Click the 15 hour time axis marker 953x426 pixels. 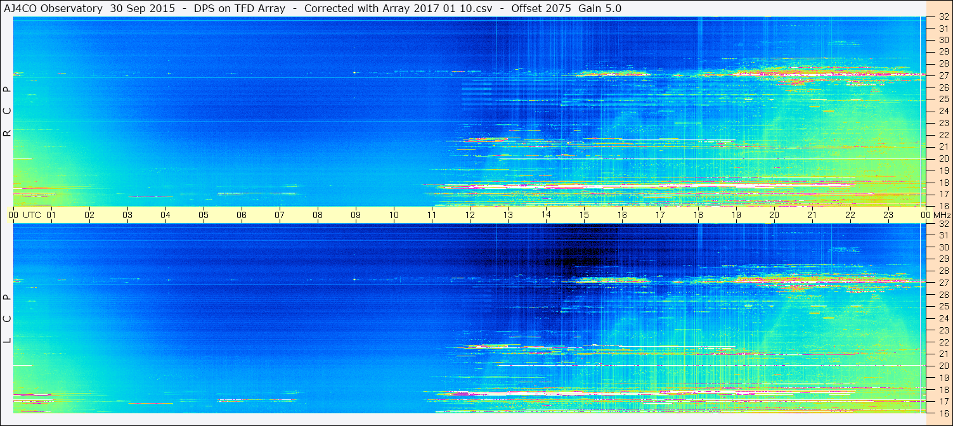click(584, 215)
